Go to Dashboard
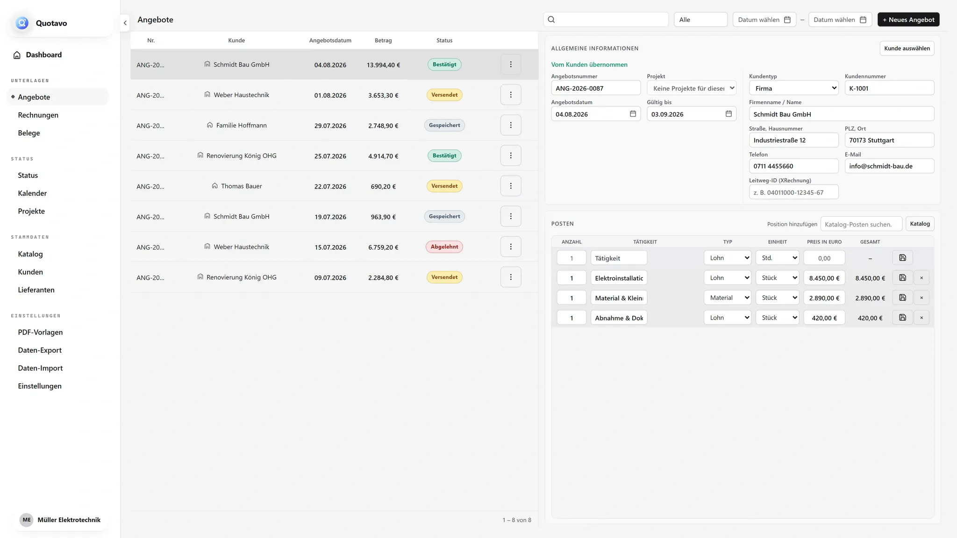Screen dimensions: 957x538 pos(43,55)
